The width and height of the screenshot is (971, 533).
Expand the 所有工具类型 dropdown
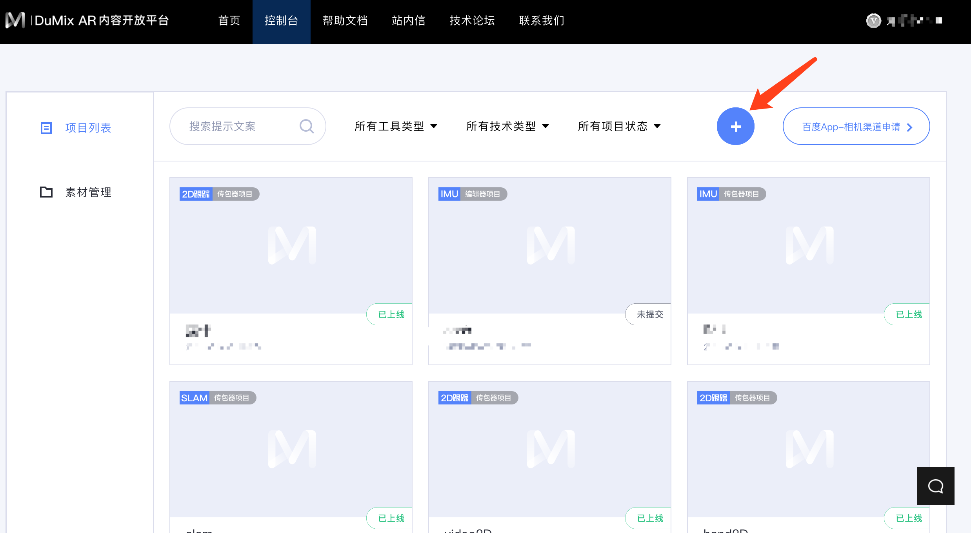[x=395, y=126]
